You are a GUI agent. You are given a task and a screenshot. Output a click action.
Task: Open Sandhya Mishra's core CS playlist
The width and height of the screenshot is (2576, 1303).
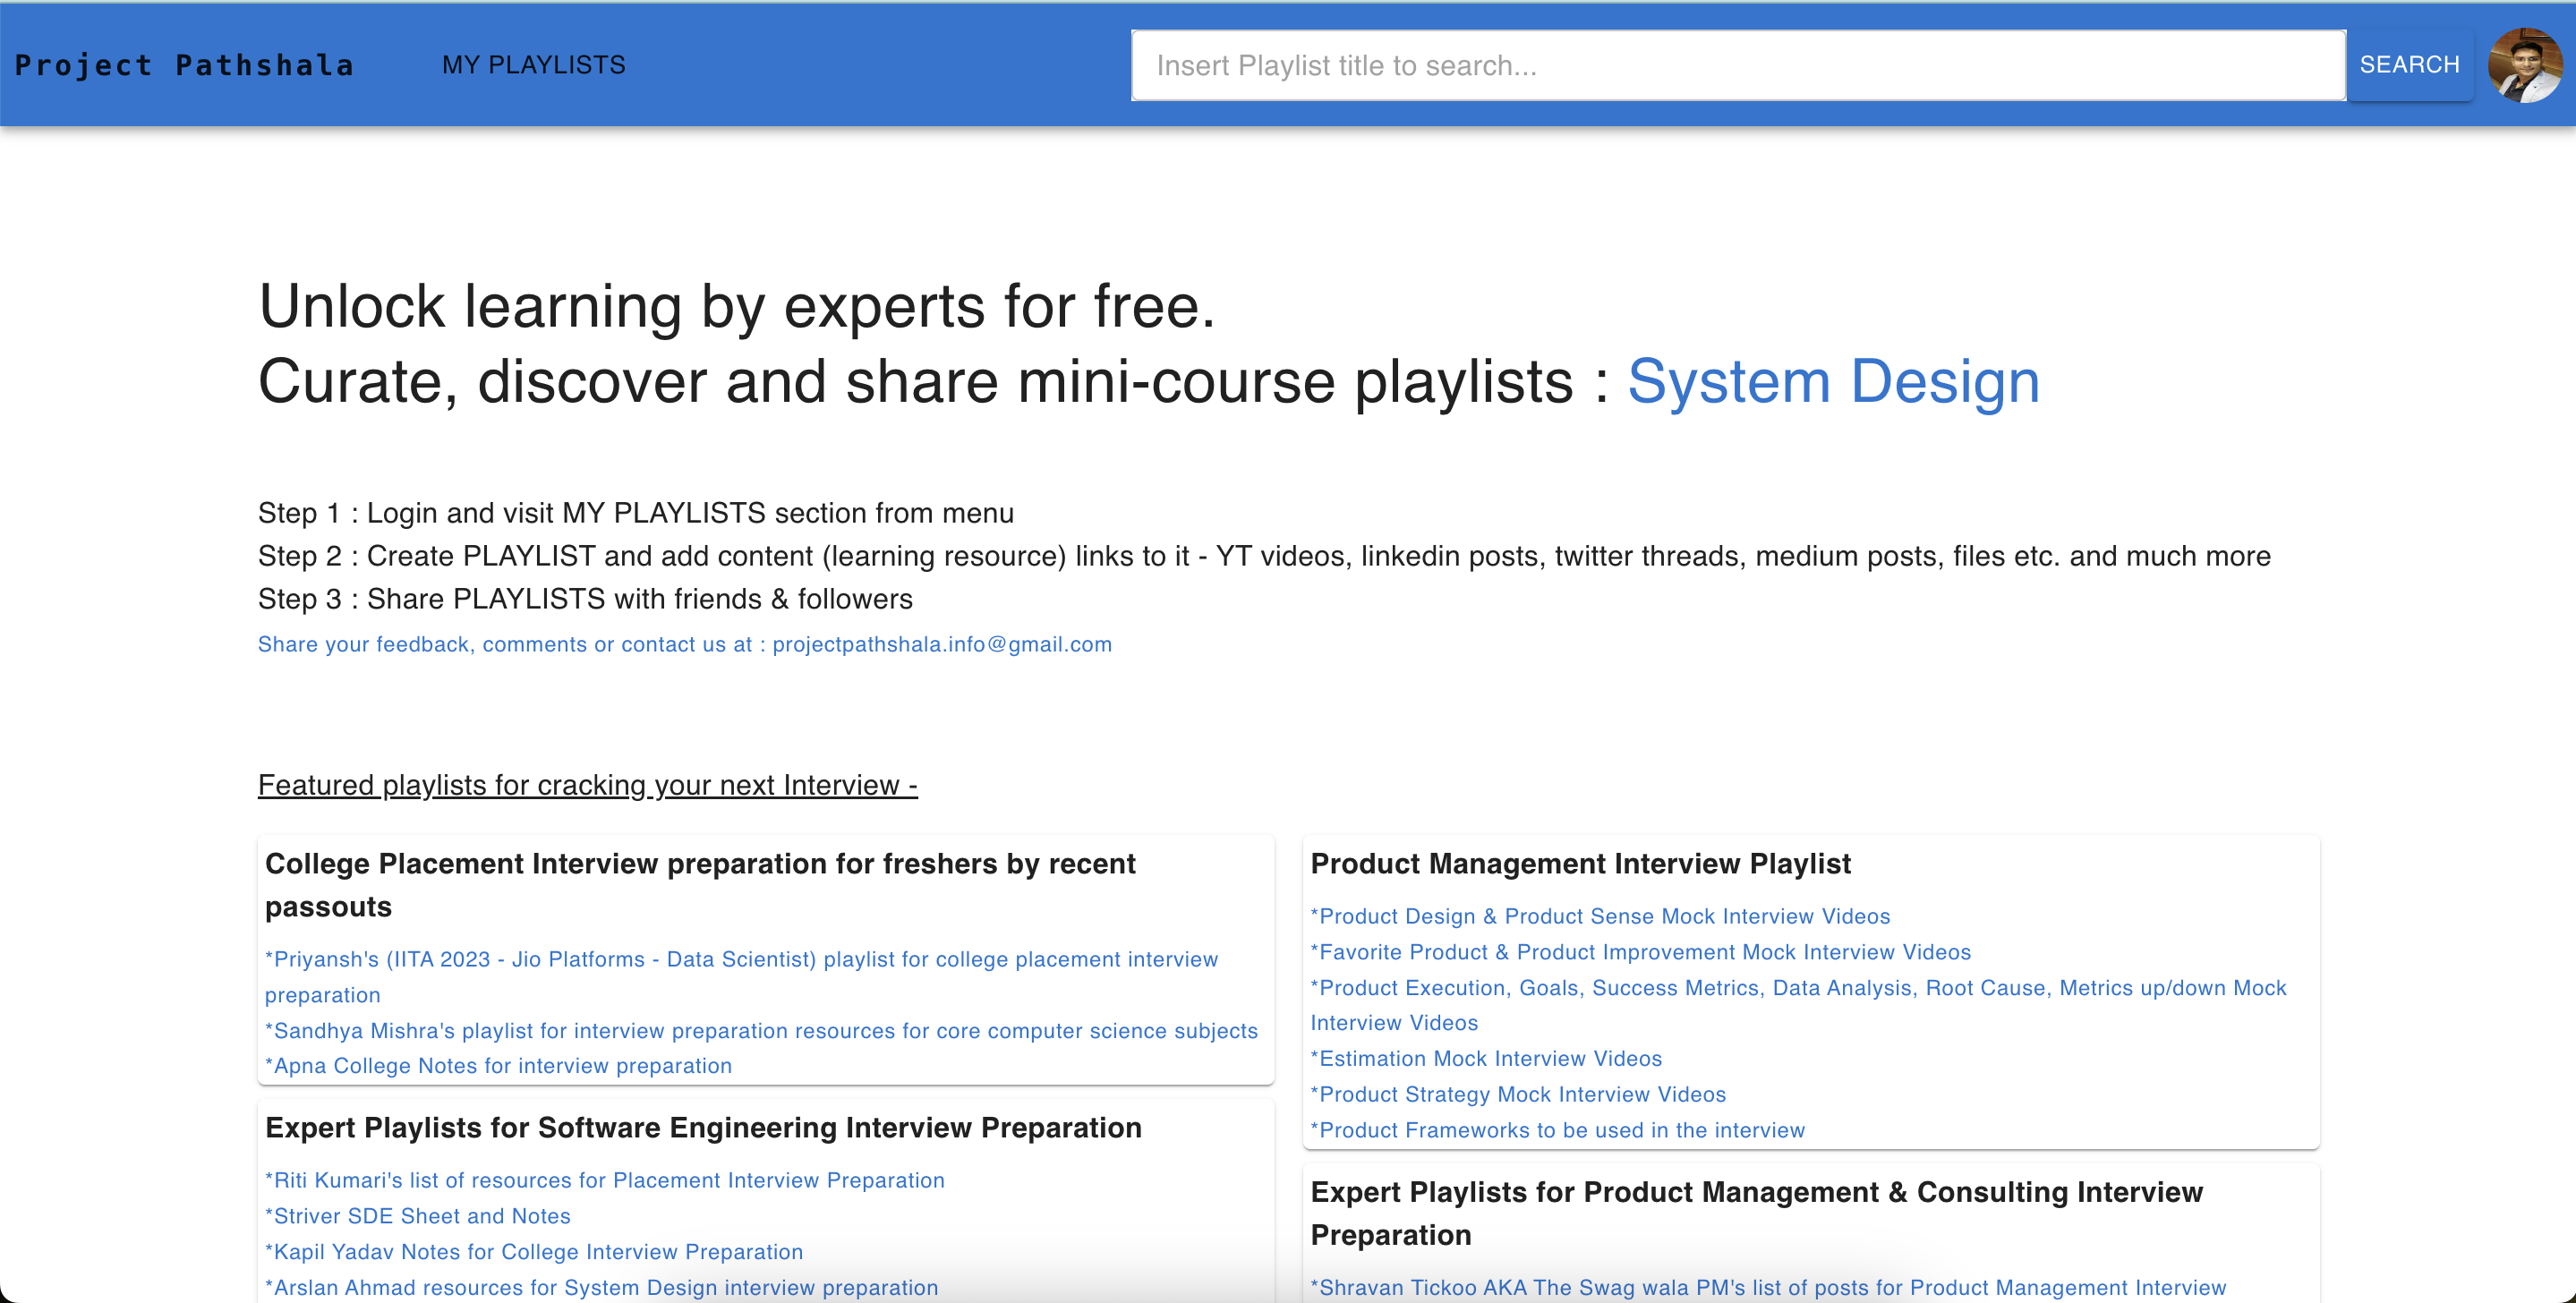click(761, 1030)
